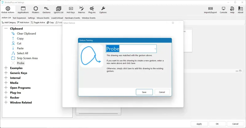Screen dimensions: 246x128
Task: Switch to the Mouse Events tab
Action: (x=43, y=18)
